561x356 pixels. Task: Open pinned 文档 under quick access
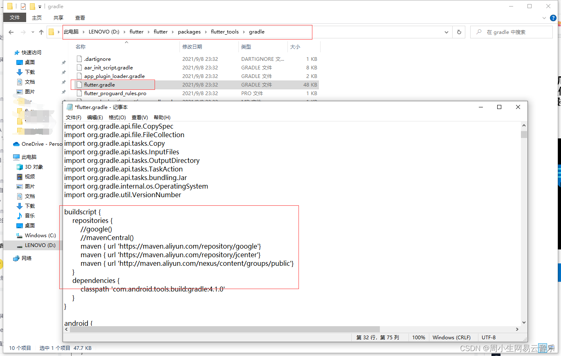tap(29, 82)
